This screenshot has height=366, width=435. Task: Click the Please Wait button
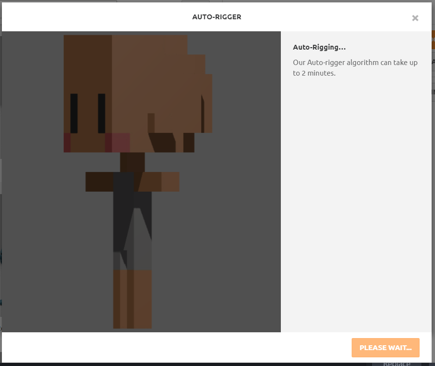coord(385,347)
